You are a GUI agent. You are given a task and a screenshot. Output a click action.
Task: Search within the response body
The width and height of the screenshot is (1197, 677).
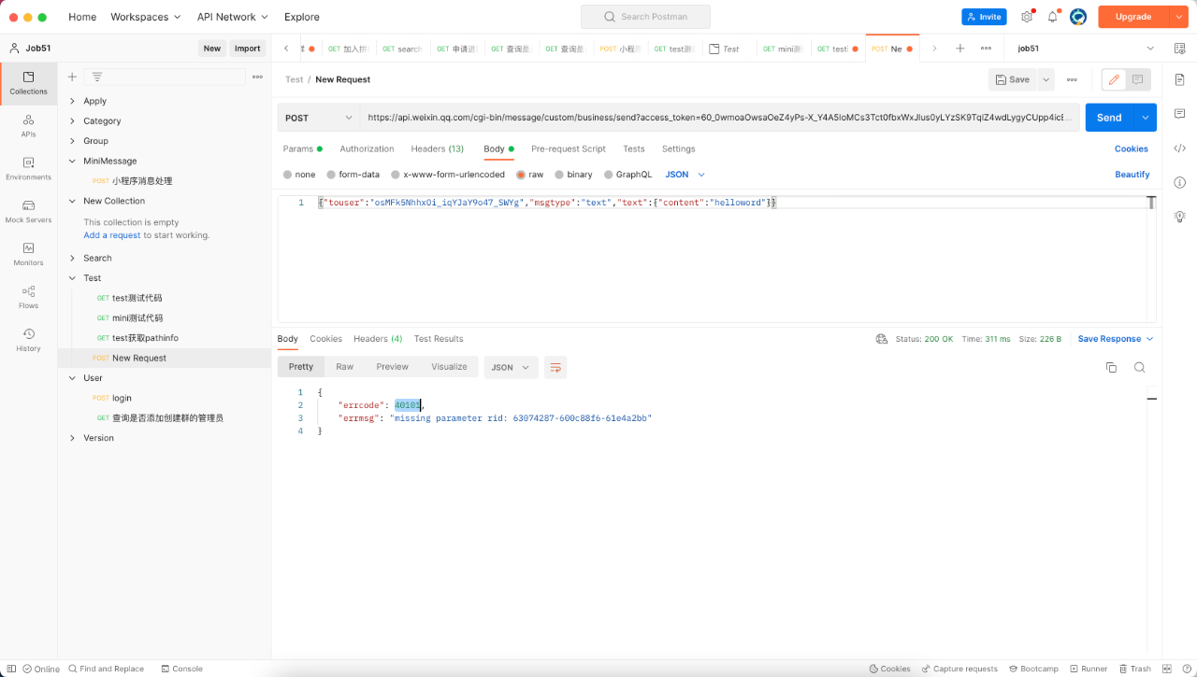[x=1139, y=368]
